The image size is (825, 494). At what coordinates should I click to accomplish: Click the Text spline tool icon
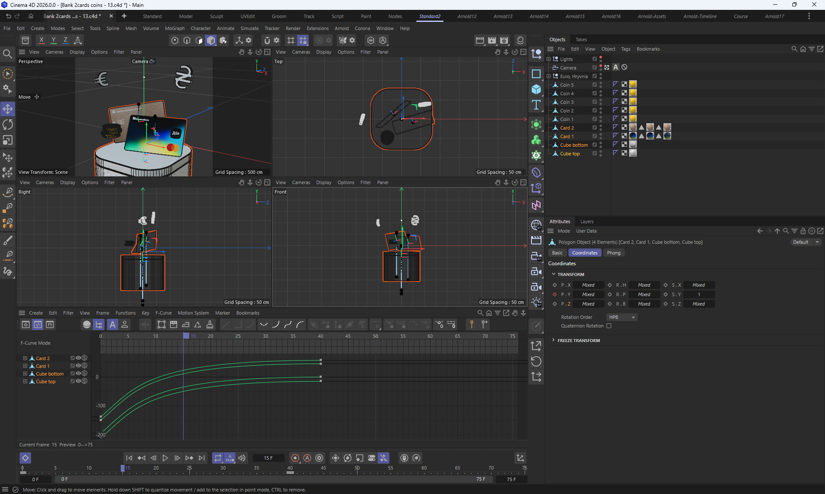(x=536, y=105)
